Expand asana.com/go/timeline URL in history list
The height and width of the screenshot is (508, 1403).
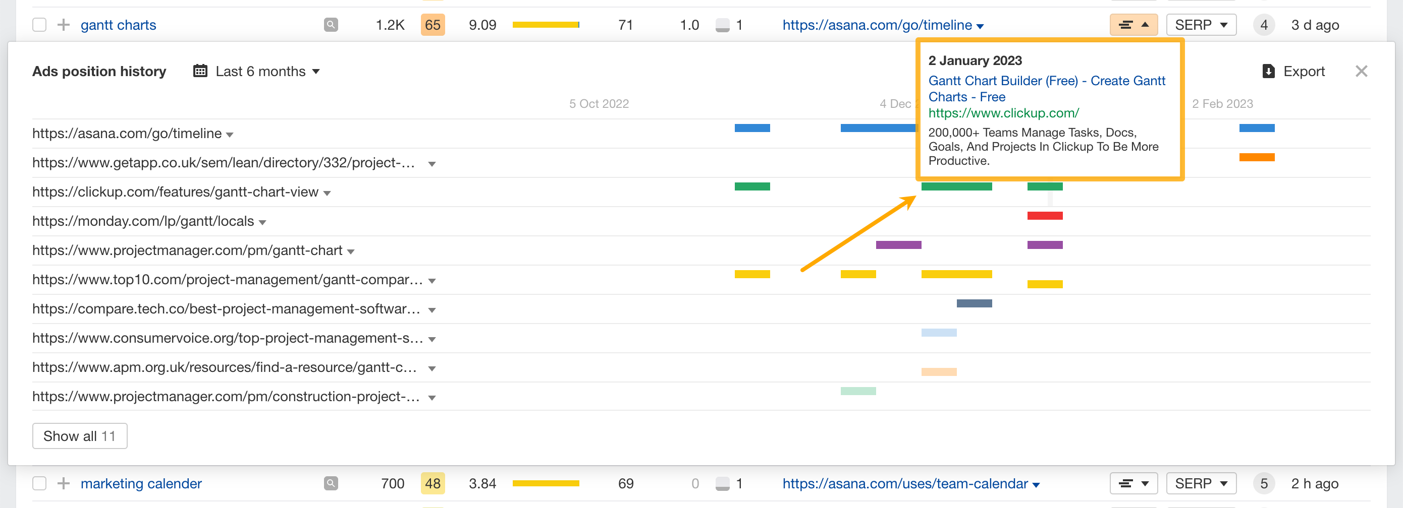point(230,135)
